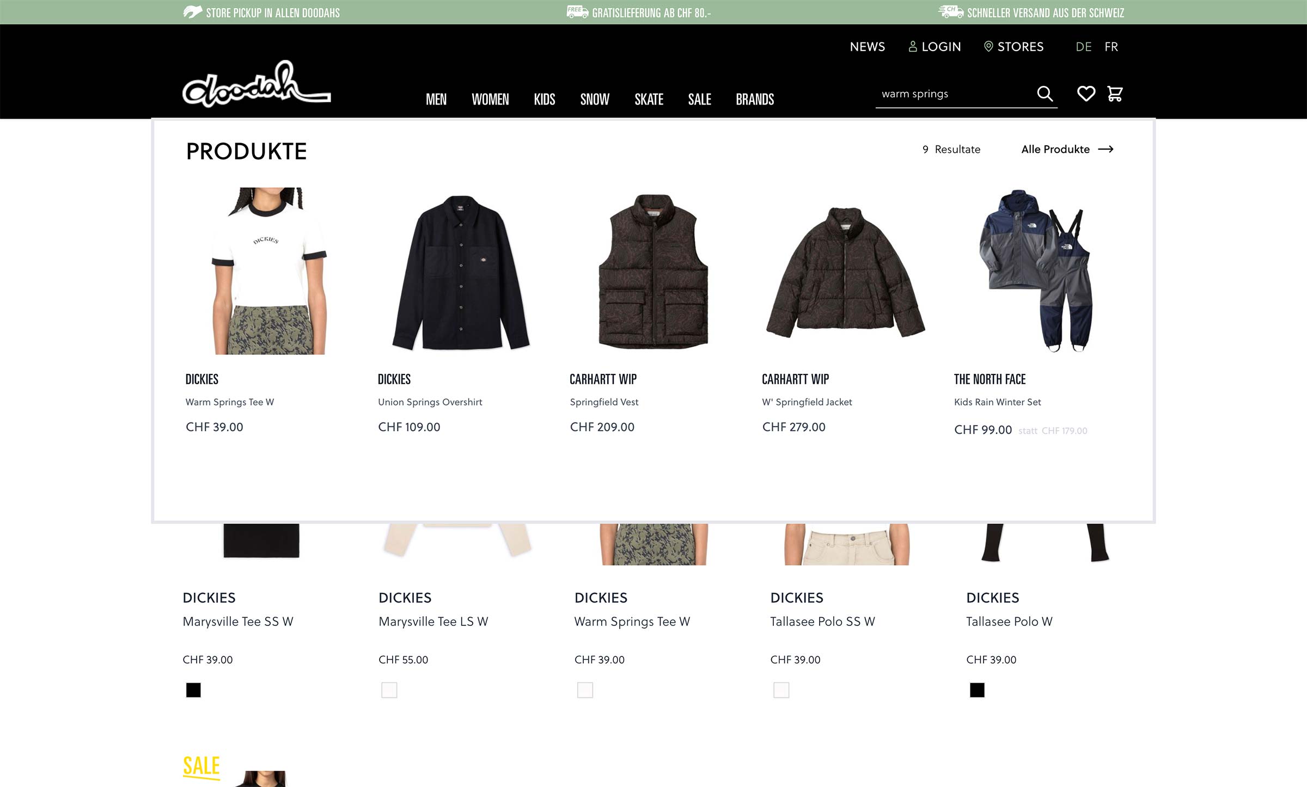The height and width of the screenshot is (787, 1307).
Task: Open the WOMEN menu
Action: pyautogui.click(x=490, y=99)
